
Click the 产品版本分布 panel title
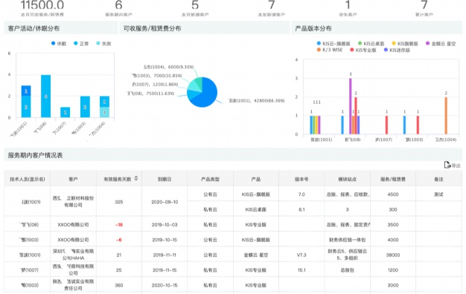[x=313, y=28]
